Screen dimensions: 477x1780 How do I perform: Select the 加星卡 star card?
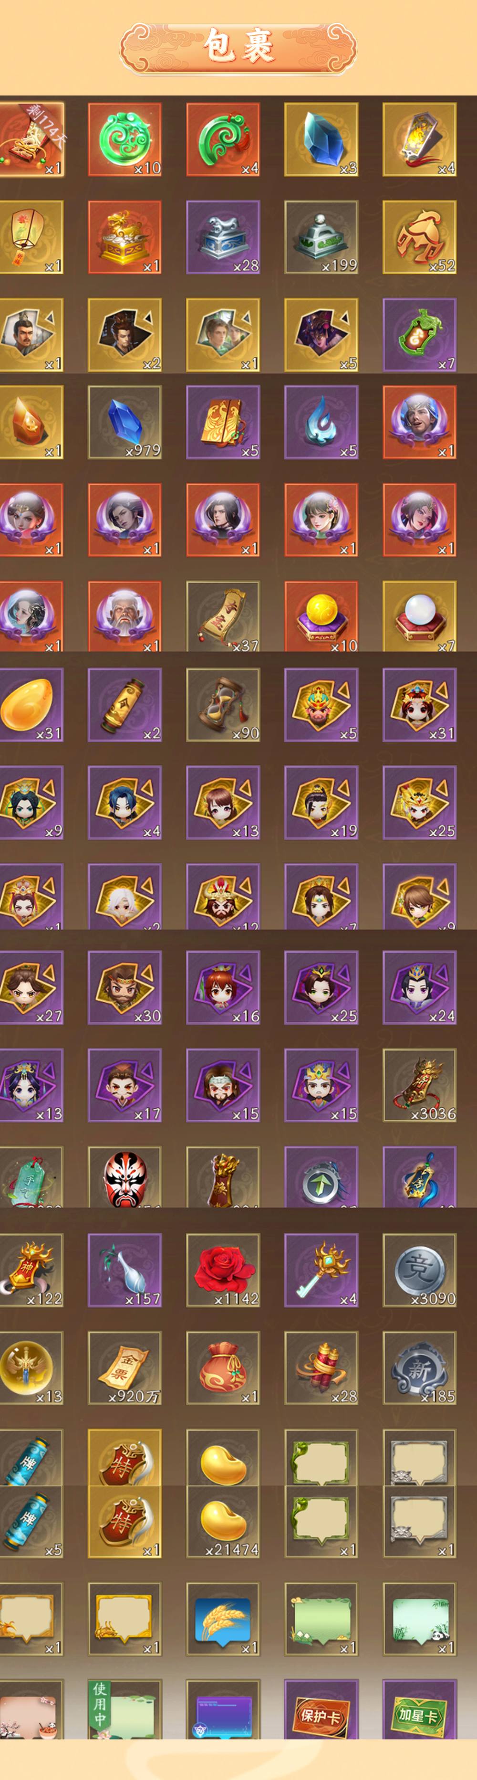419,1710
